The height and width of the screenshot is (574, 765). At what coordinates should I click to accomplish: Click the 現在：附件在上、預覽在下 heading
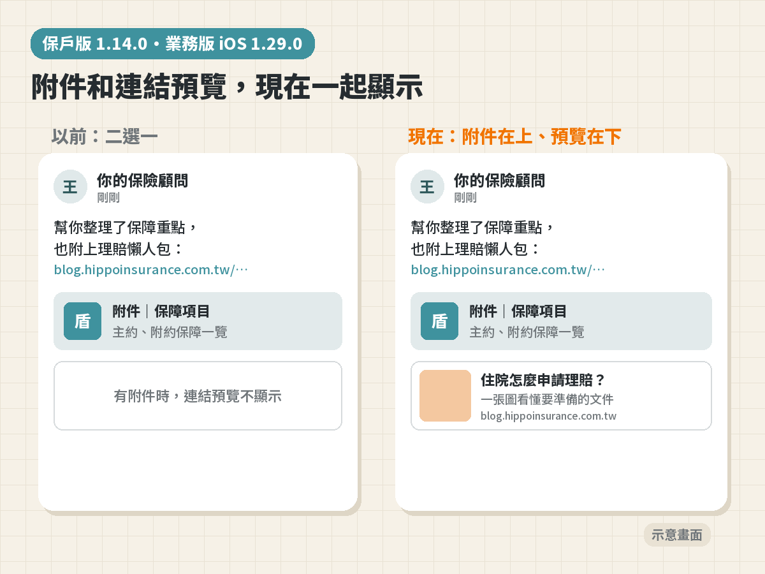[515, 136]
